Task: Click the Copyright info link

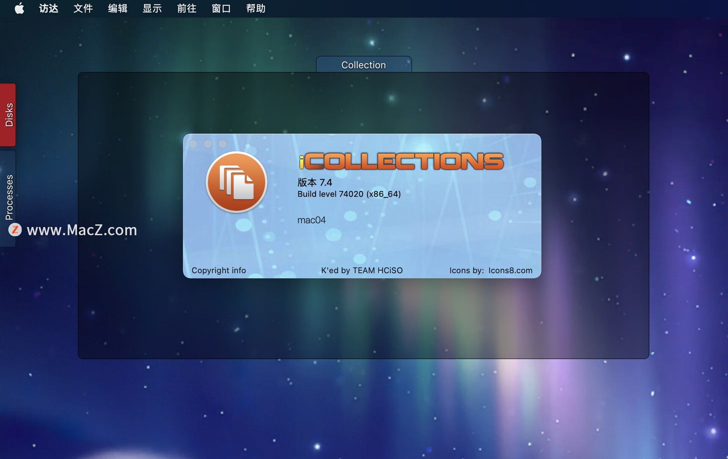Action: 218,270
